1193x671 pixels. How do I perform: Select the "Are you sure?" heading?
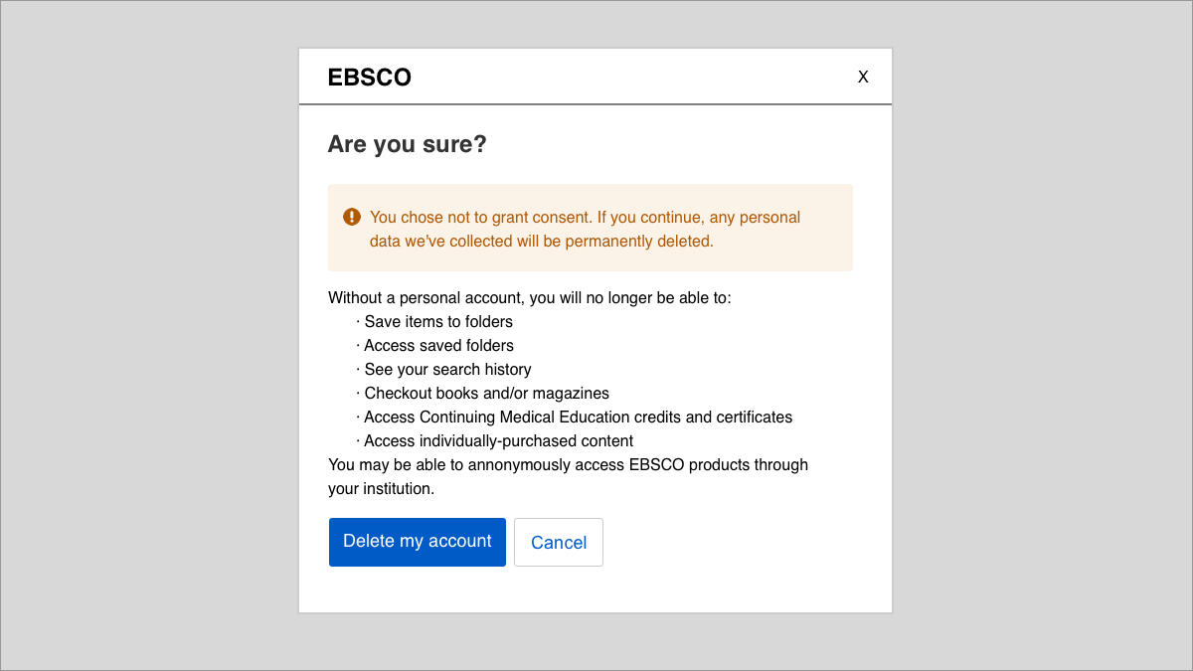[407, 144]
